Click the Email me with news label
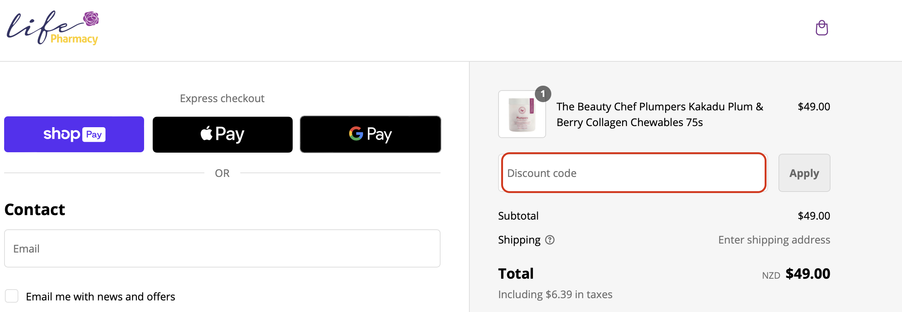 click(100, 297)
